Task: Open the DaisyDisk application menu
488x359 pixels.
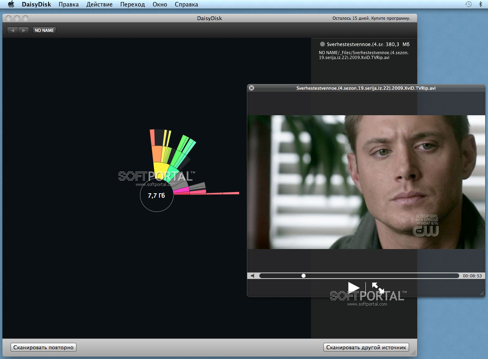Action: point(36,4)
